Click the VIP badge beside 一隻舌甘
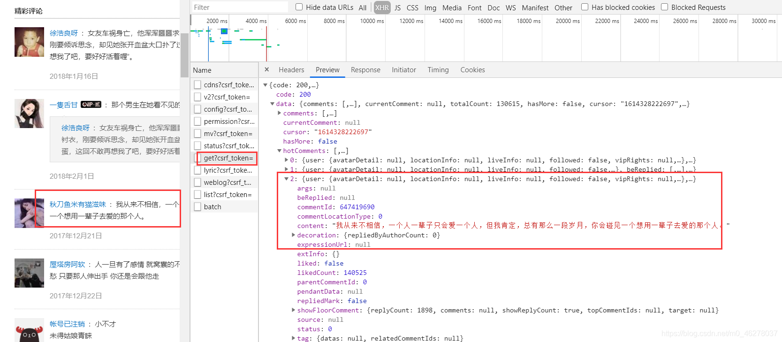 click(91, 104)
